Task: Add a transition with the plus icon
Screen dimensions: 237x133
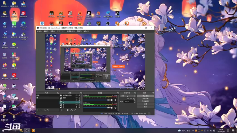Action: 128,99
